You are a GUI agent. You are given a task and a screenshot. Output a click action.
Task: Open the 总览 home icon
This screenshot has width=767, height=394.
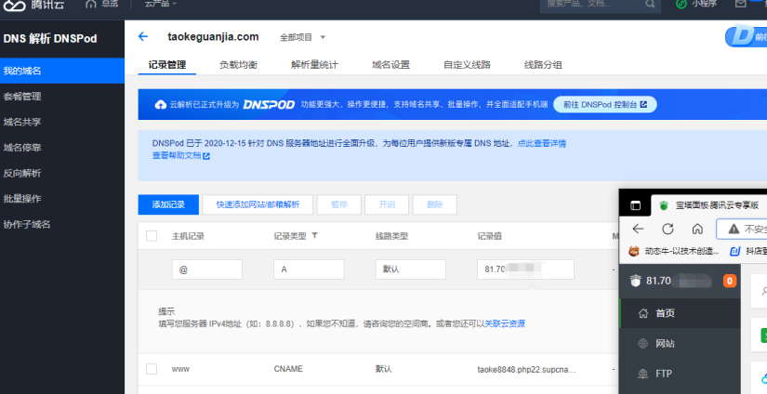pos(90,4)
